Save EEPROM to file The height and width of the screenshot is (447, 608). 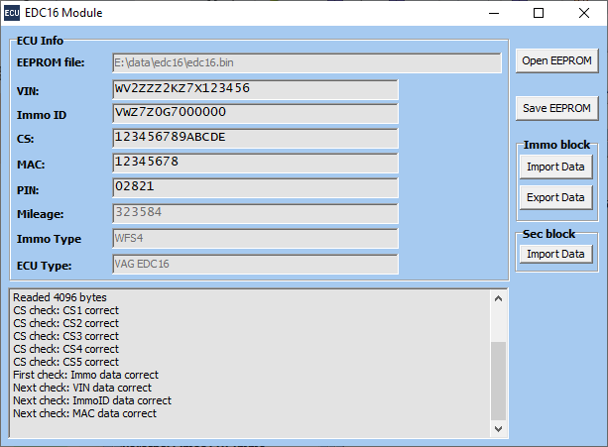(x=555, y=108)
